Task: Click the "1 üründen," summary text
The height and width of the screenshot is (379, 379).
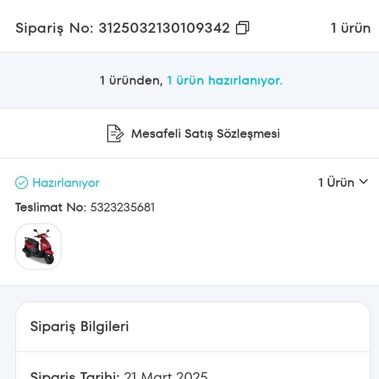Action: (x=131, y=80)
